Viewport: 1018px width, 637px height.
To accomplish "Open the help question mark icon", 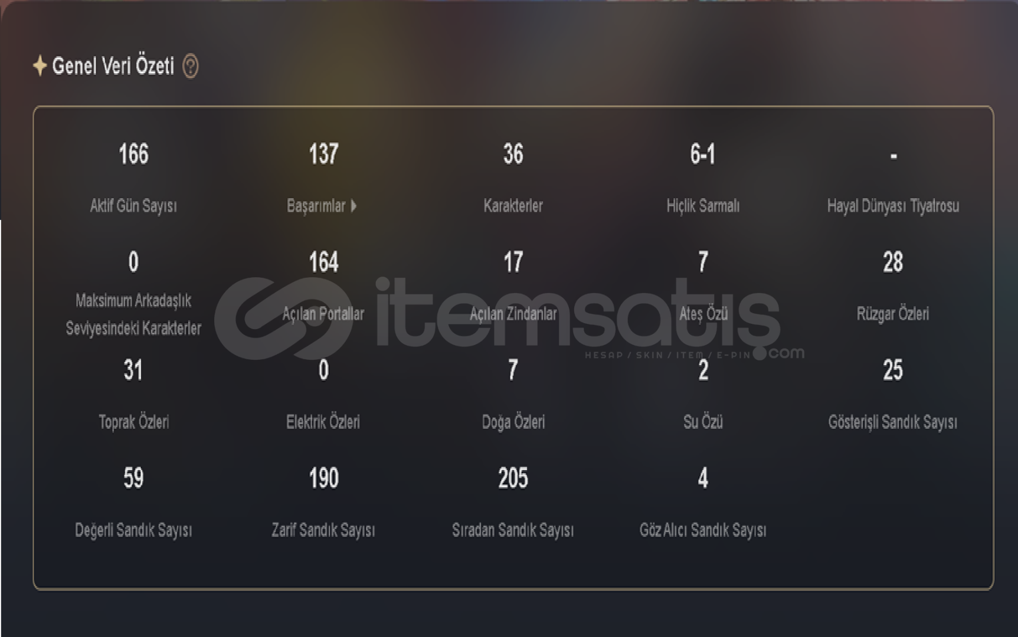I will tap(190, 66).
